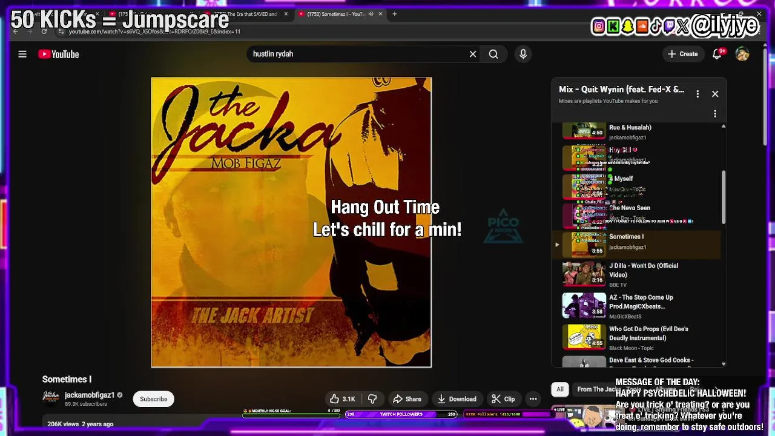Play 'Dave East & Stove God Cooks' mix item
Screen dimensions: 775x436
(636, 362)
